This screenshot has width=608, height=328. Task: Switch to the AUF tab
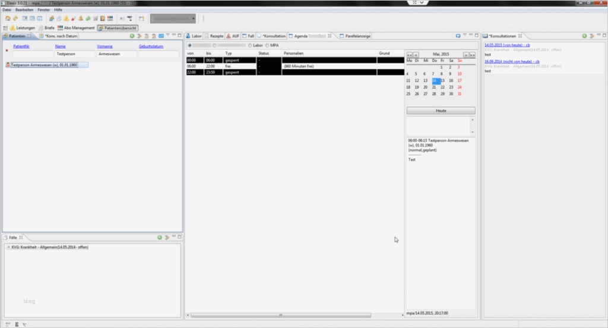(x=233, y=36)
